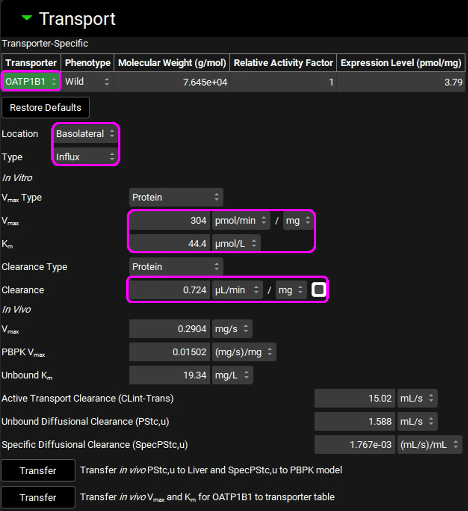Edit the in vitro Vmax value 304
The width and height of the screenshot is (468, 511).
point(170,221)
